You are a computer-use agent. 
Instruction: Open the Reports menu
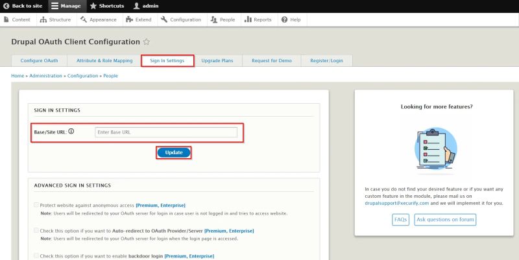(258, 19)
